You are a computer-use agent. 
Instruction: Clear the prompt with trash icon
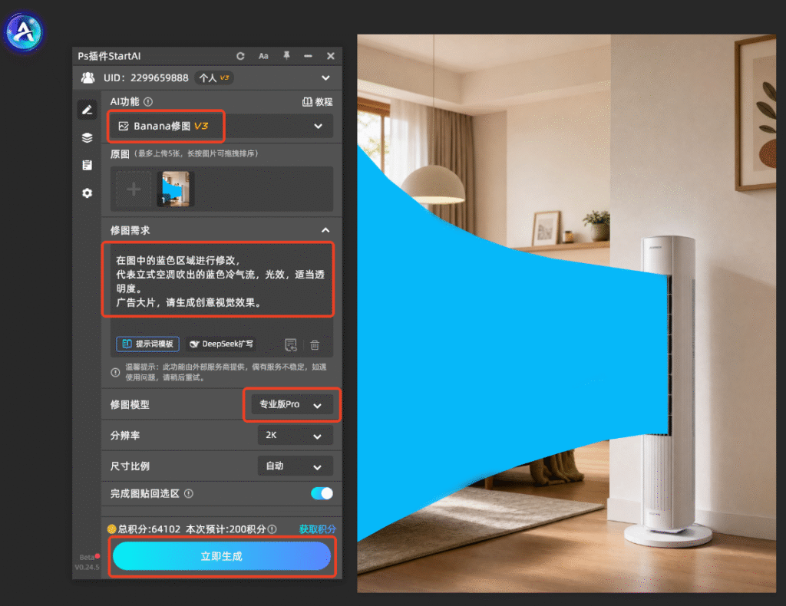click(x=315, y=344)
